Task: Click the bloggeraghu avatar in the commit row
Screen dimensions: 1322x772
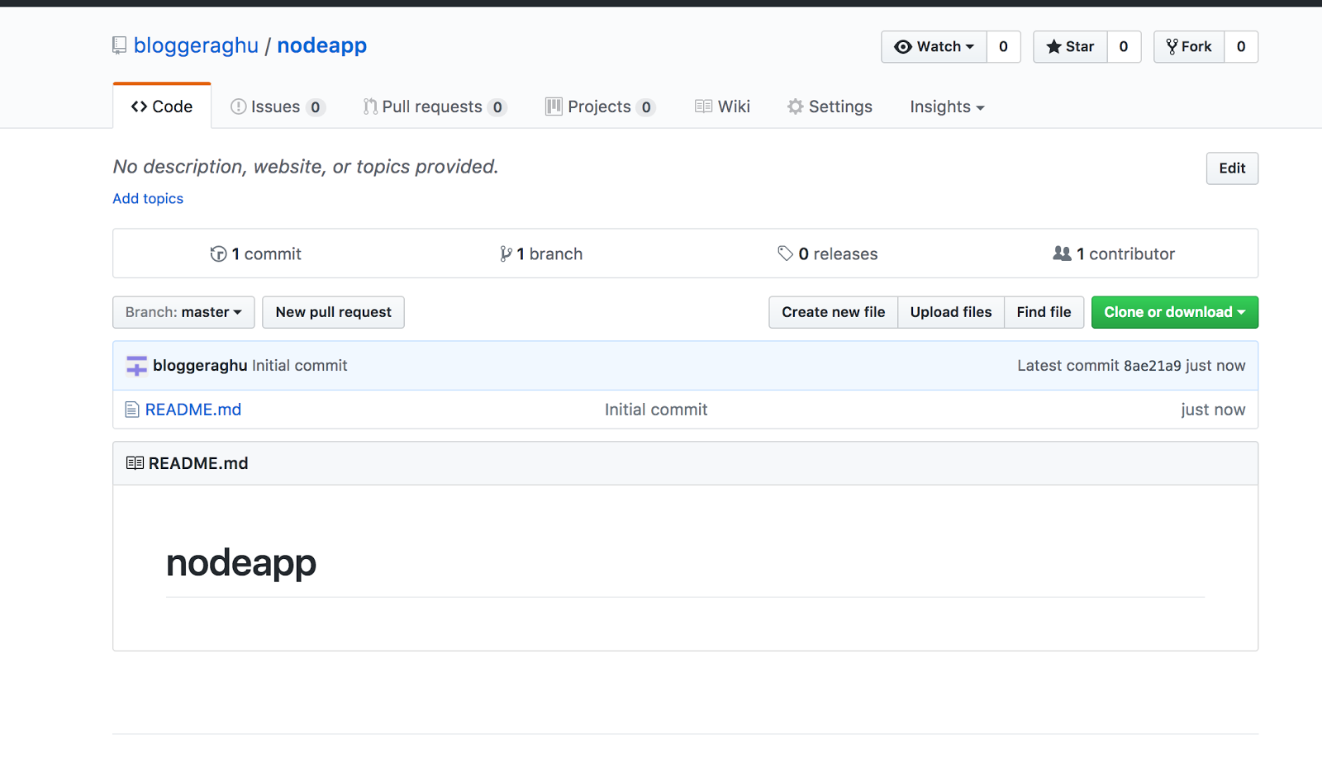Action: coord(136,365)
